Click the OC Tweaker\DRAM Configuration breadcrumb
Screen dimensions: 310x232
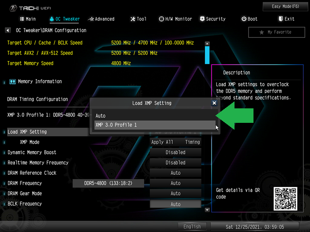pos(51,30)
